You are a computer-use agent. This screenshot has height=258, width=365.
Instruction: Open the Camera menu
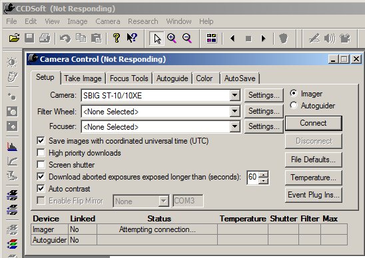coord(108,21)
